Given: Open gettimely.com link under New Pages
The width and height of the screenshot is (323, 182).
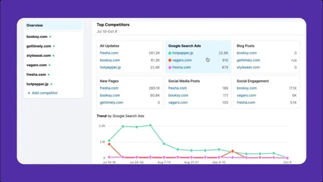Looking at the screenshot, I should pyautogui.click(x=111, y=102).
